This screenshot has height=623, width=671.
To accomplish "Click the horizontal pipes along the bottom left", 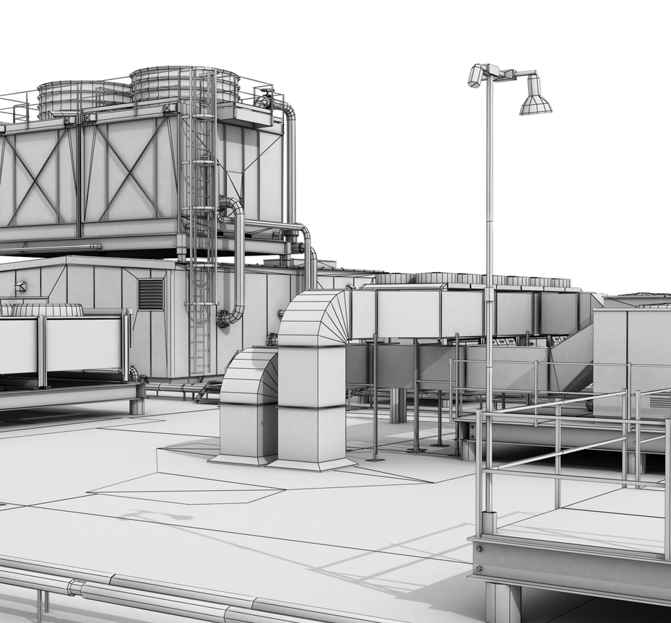I will [x=108, y=588].
